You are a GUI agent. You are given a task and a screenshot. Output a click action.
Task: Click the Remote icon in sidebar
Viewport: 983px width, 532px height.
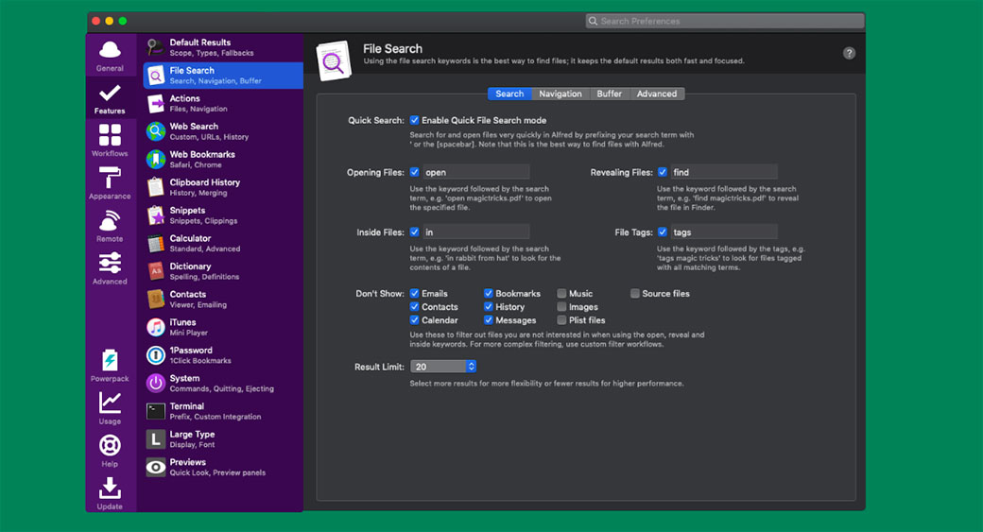(x=110, y=225)
